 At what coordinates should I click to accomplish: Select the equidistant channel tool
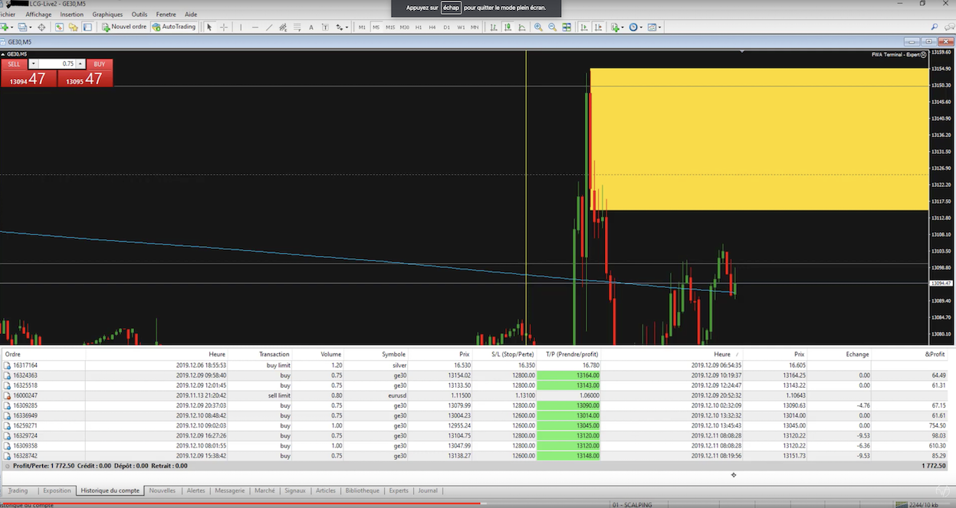pyautogui.click(x=283, y=27)
